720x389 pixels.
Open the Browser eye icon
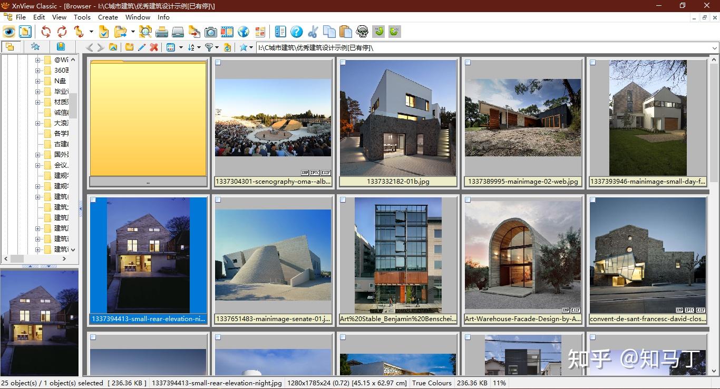pos(9,32)
